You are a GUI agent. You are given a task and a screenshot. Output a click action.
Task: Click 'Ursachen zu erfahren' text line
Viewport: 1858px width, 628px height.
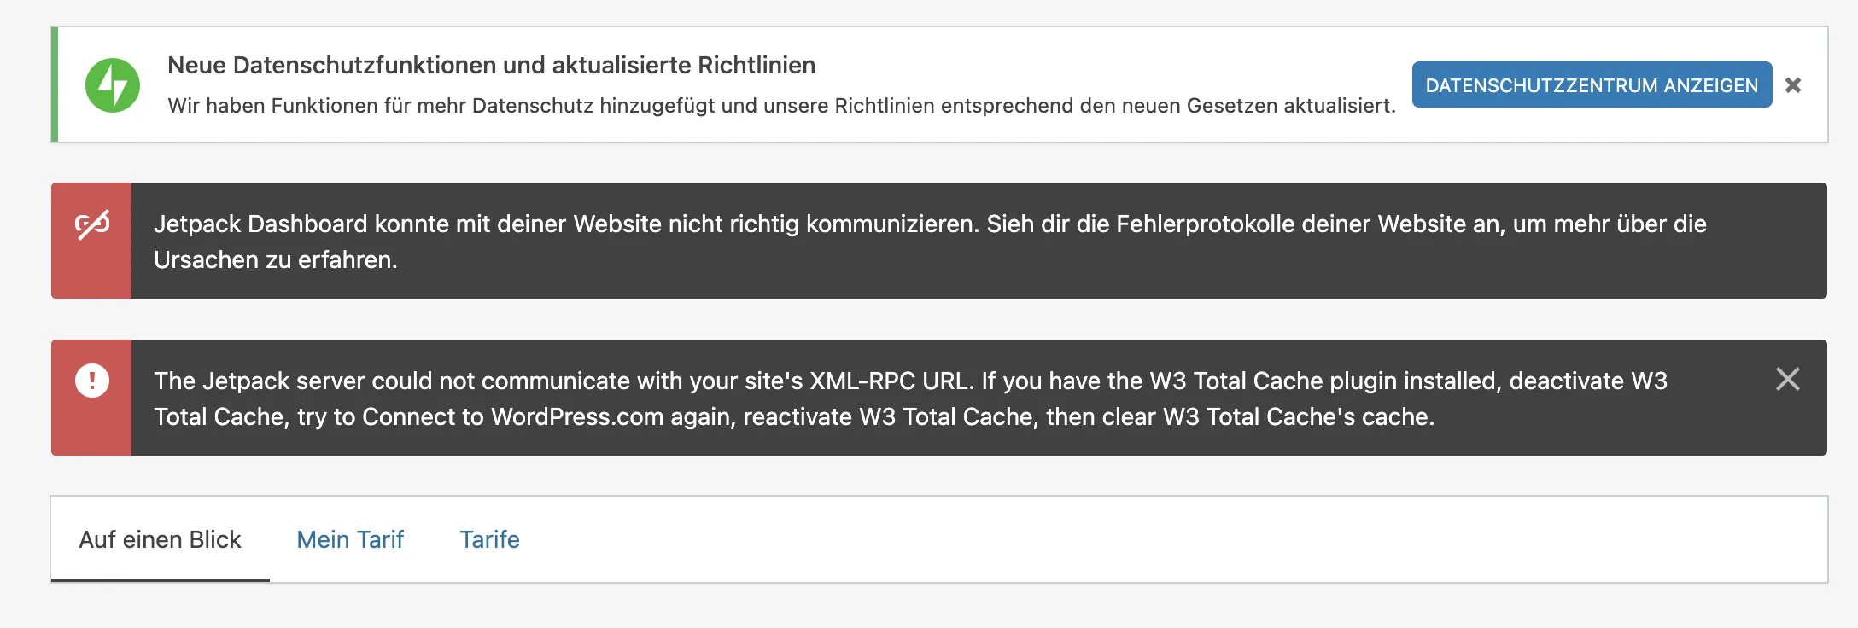[x=276, y=259]
